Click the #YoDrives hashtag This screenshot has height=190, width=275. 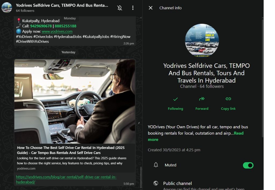coord(24,36)
